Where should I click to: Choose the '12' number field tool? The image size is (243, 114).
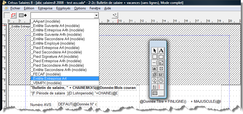click(x=161, y=75)
